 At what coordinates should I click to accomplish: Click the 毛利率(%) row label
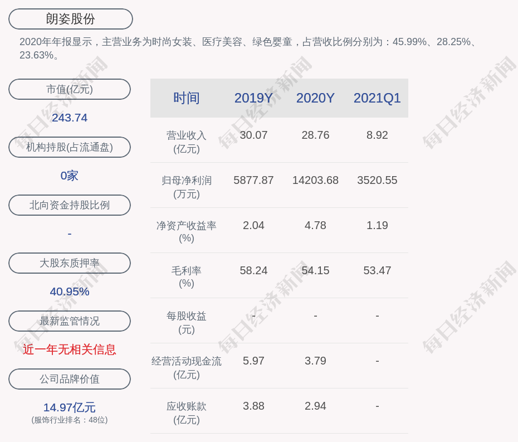(x=187, y=277)
